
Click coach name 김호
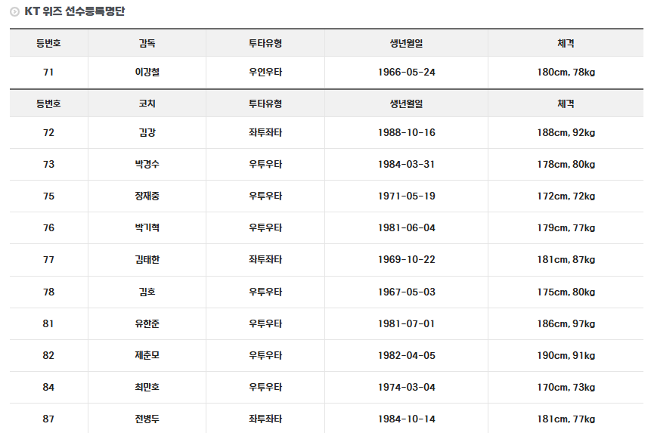pyautogui.click(x=147, y=292)
